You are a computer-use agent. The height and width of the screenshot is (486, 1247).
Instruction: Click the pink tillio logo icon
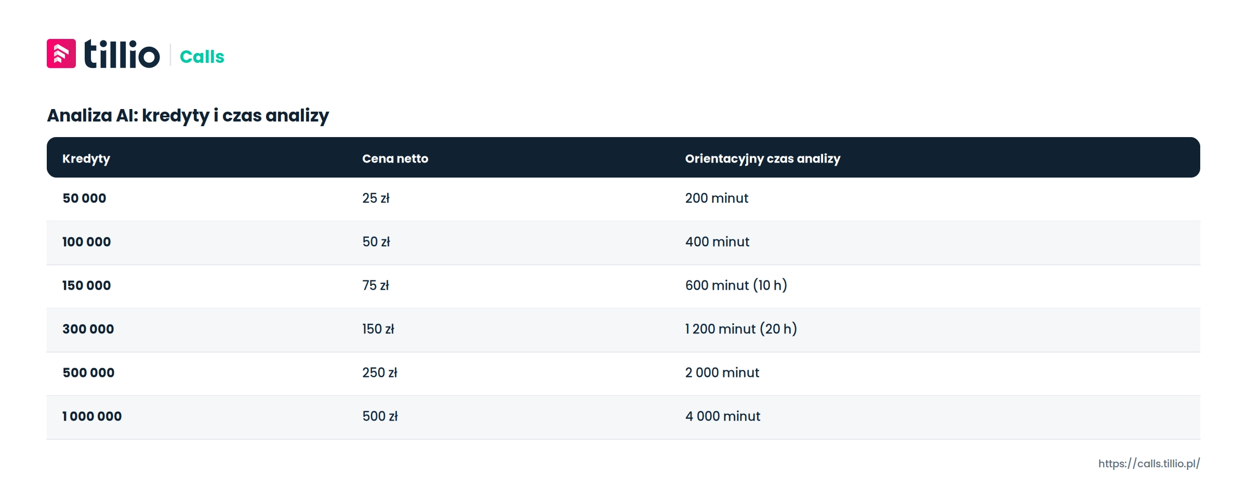(x=61, y=53)
